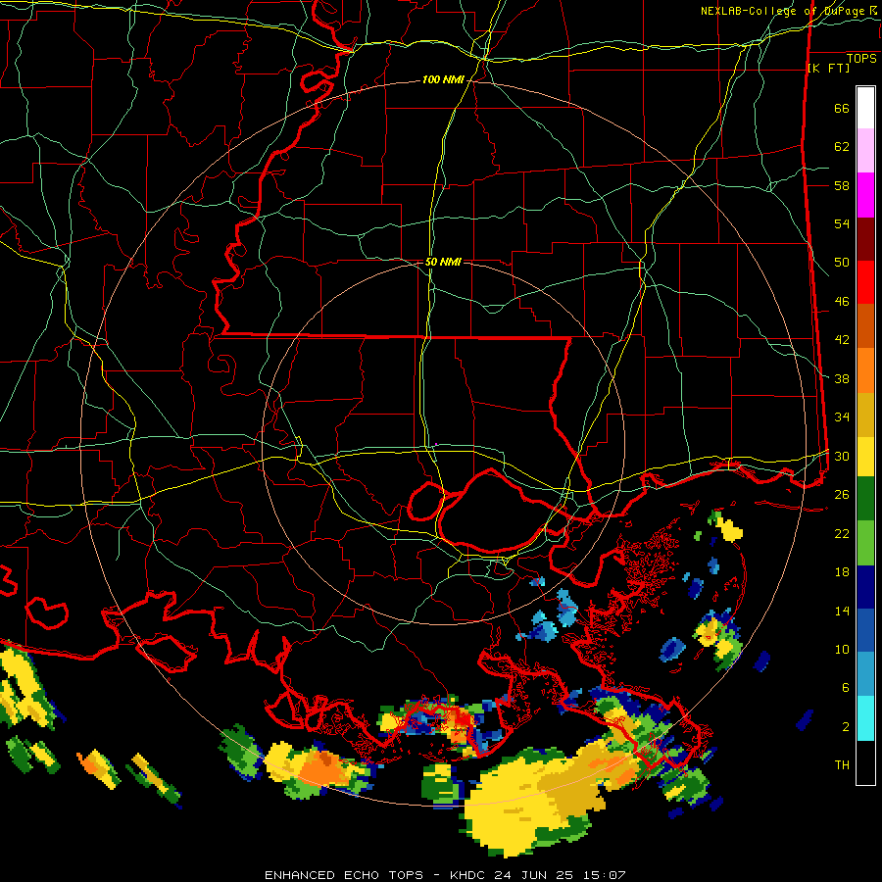Select the light green legend swatch

coord(865,543)
